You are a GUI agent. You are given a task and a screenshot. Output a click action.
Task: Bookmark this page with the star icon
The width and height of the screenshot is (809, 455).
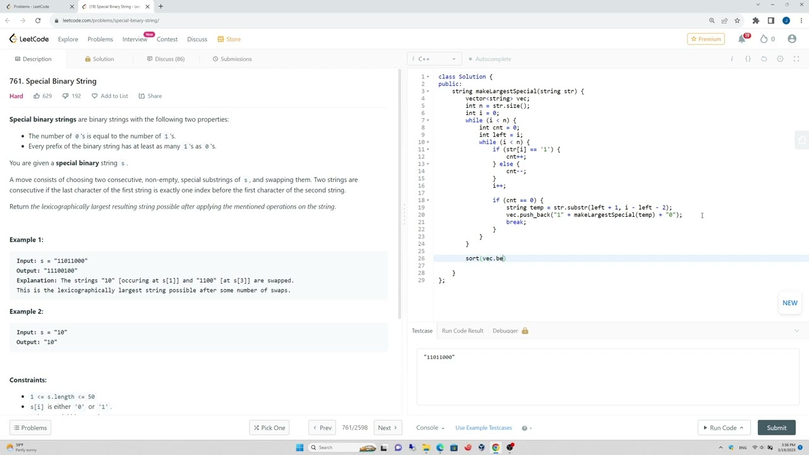[x=737, y=20]
